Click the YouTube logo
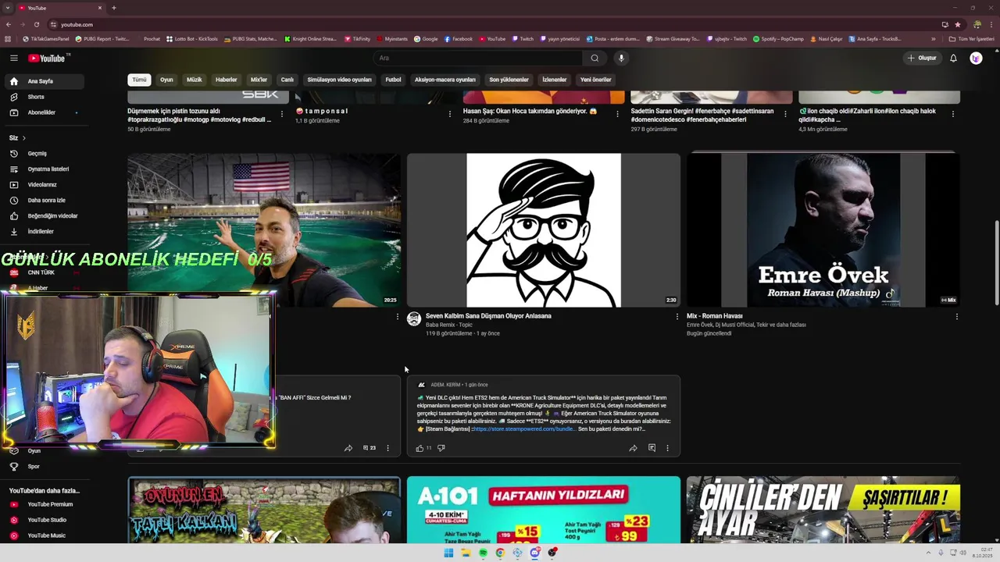This screenshot has width=1000, height=562. pos(47,58)
